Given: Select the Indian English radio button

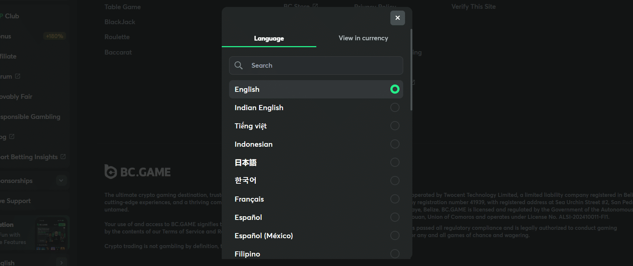Looking at the screenshot, I should pos(395,108).
